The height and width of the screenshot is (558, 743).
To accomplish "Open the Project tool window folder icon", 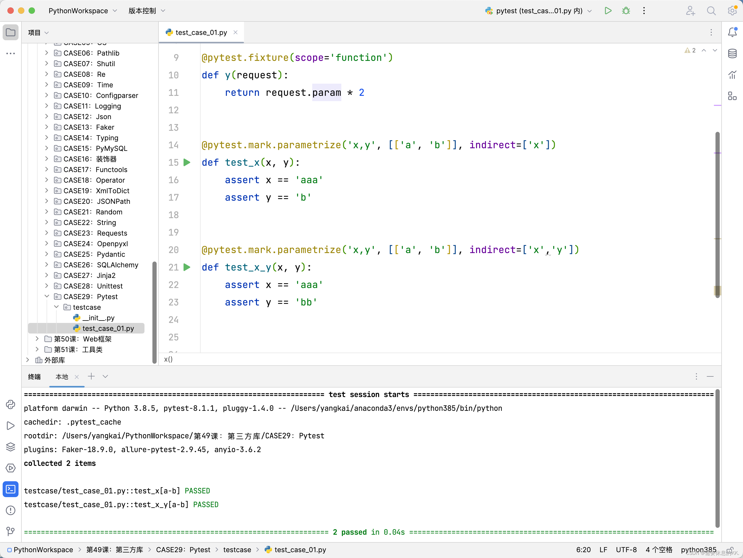I will pyautogui.click(x=10, y=33).
